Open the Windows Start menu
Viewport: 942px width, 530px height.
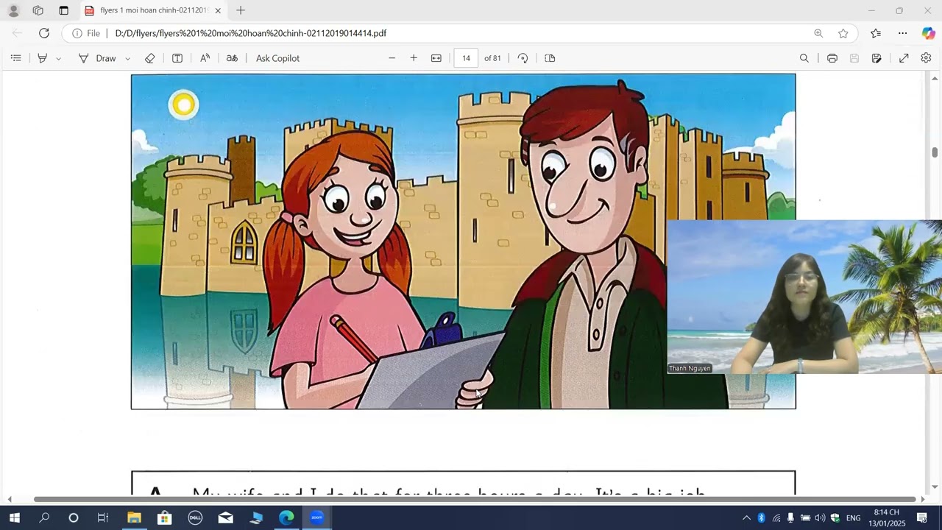[14, 517]
